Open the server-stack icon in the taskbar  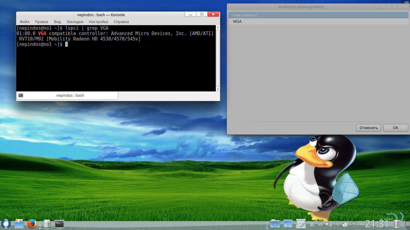click(47, 224)
